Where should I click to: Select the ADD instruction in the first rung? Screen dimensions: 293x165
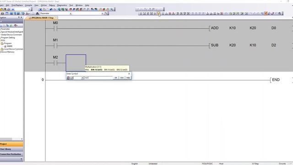215,28
